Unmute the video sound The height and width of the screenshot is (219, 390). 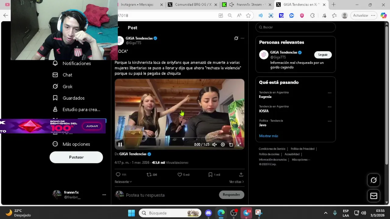[214, 144]
